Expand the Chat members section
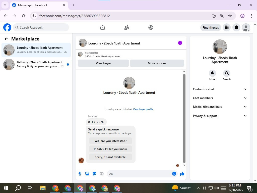This screenshot has width=257, height=193. pyautogui.click(x=220, y=98)
